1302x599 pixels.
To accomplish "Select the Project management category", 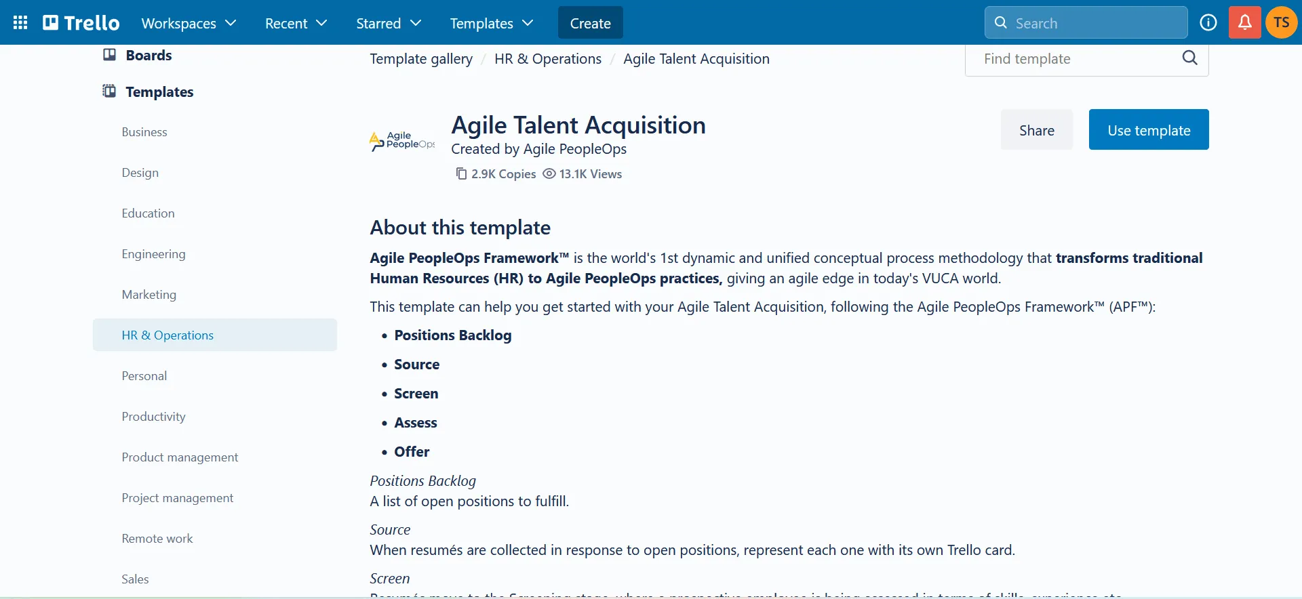I will click(177, 498).
